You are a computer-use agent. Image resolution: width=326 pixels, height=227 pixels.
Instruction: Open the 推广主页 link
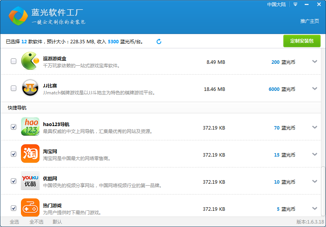click(310, 21)
